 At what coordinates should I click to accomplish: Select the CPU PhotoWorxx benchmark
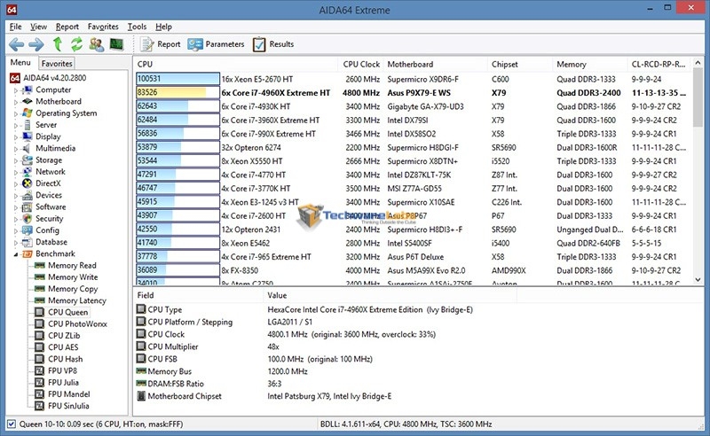tap(77, 323)
